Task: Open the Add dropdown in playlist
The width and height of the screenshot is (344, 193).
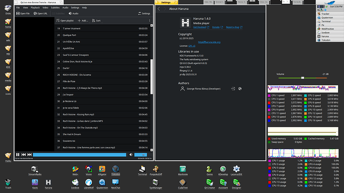Action: tap(83, 20)
